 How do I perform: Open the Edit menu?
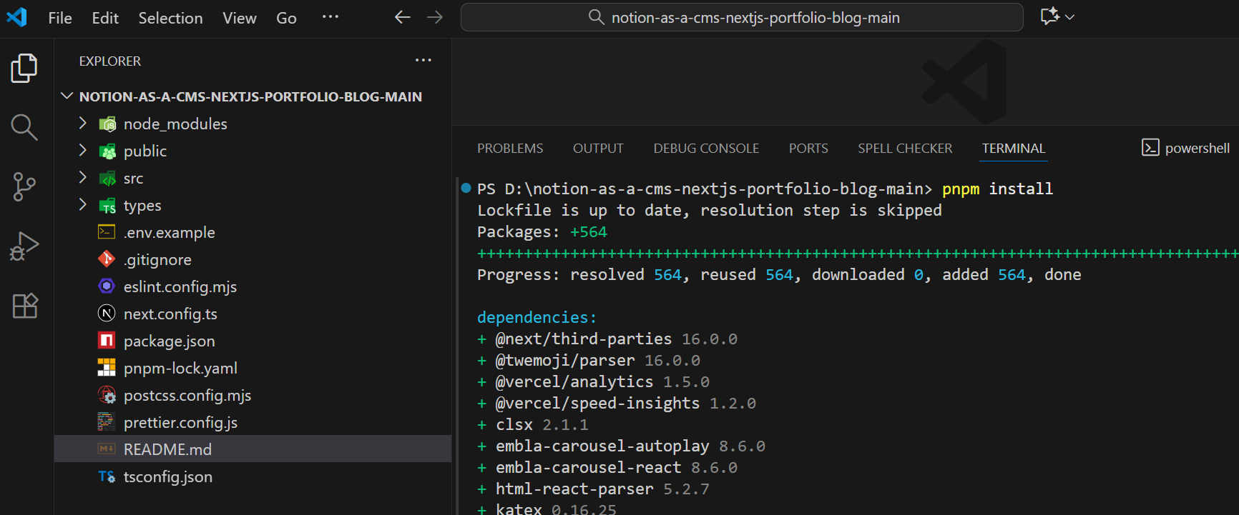[x=105, y=18]
